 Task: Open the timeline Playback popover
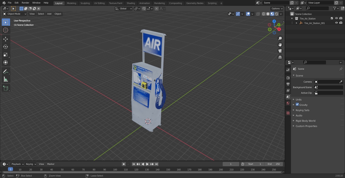click(17, 164)
